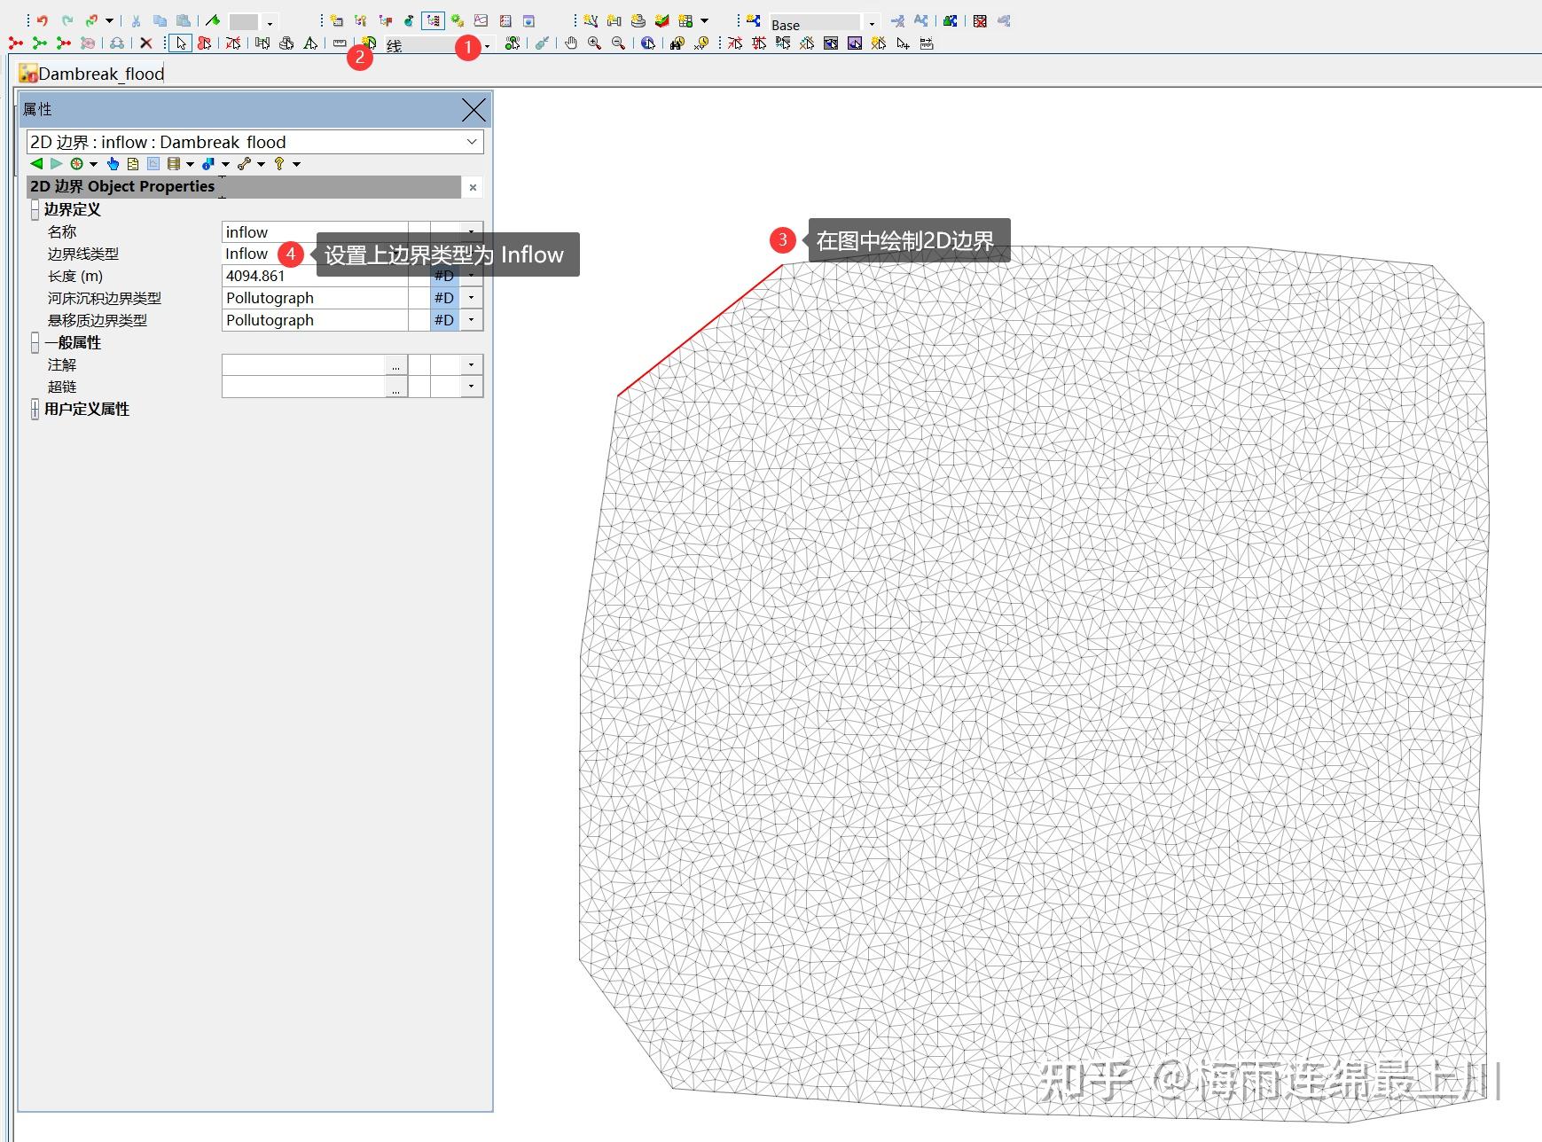Screen dimensions: 1542x1142
Task: Click the #D flag next to Pollutograph
Action: (443, 298)
